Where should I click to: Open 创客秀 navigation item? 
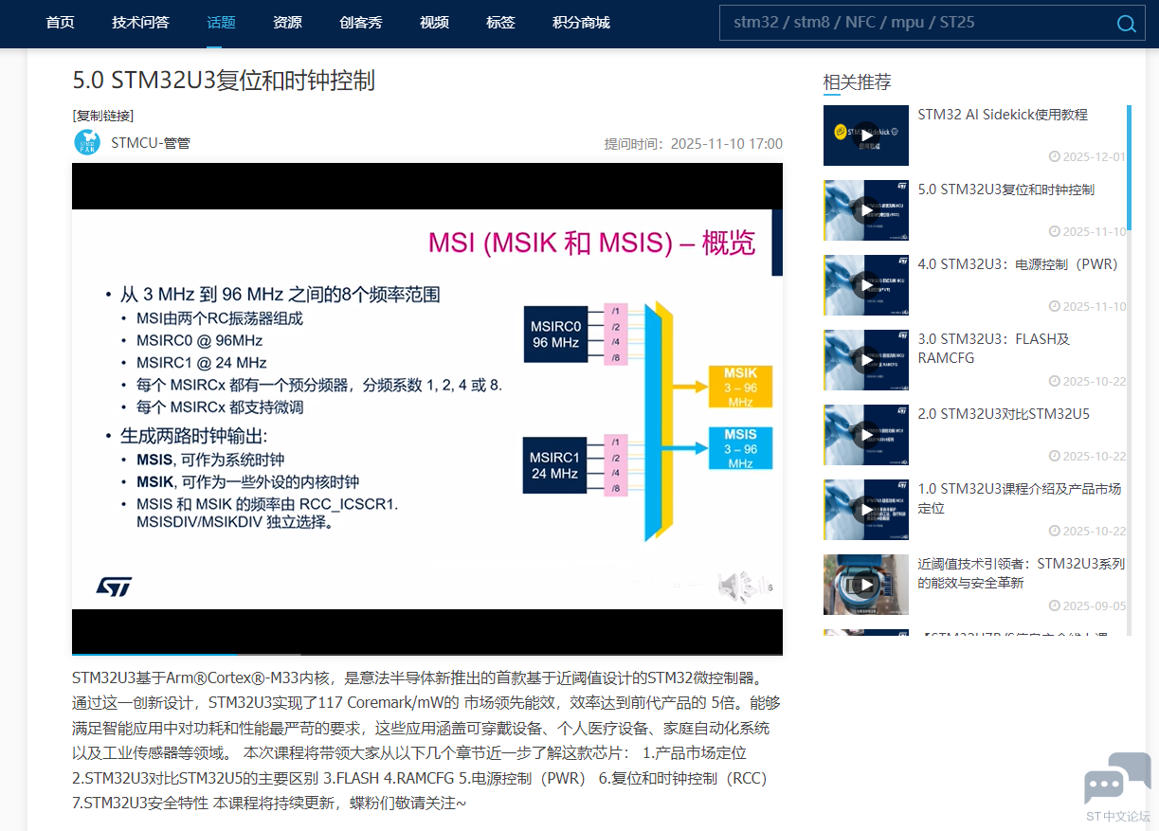(361, 23)
